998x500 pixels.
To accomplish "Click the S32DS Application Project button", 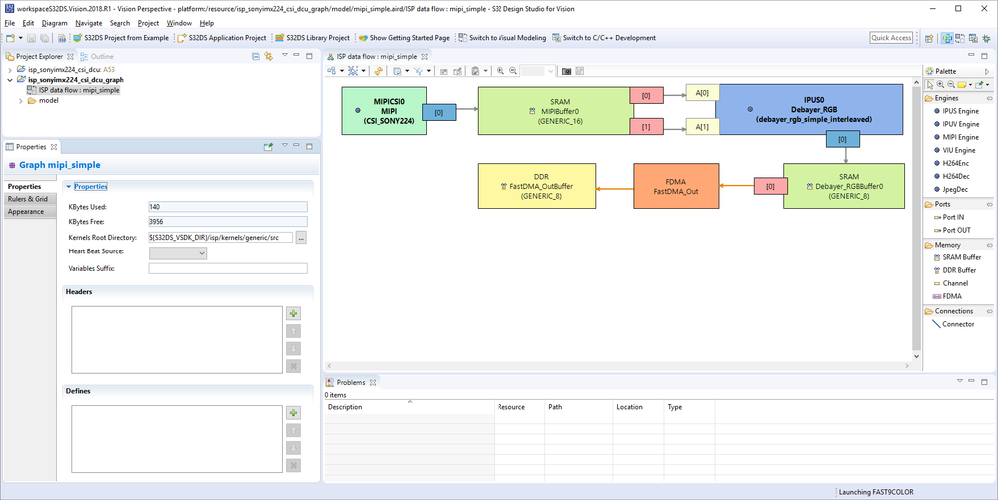I will [222, 38].
